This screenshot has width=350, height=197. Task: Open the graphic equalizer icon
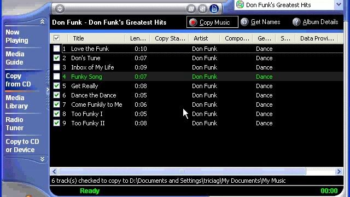tap(202, 9)
